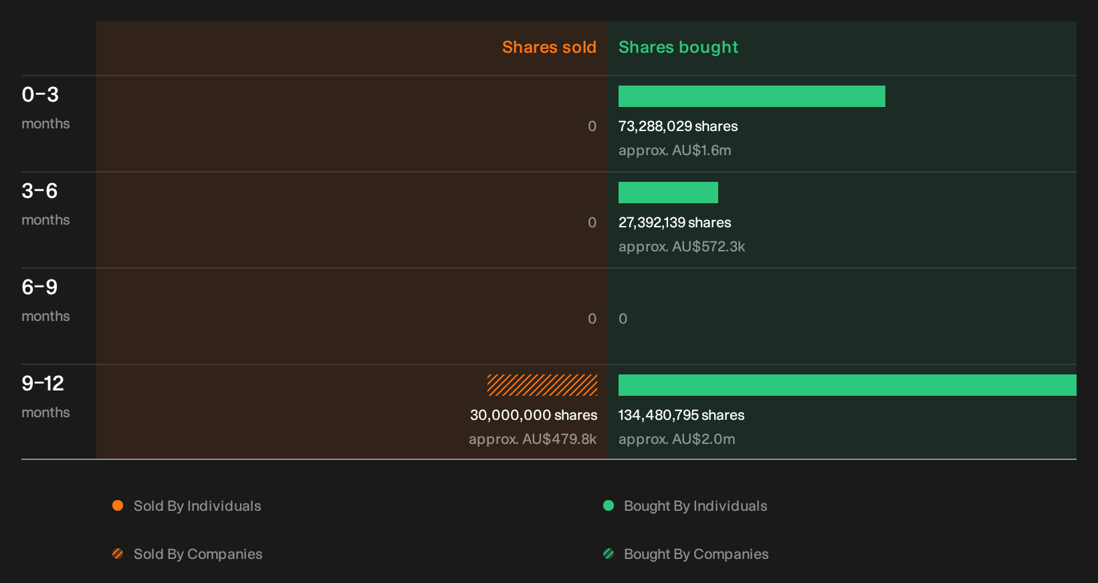Screen dimensions: 1098x583
Task: Select the 30,000,000 shares sold value
Action: coord(534,415)
